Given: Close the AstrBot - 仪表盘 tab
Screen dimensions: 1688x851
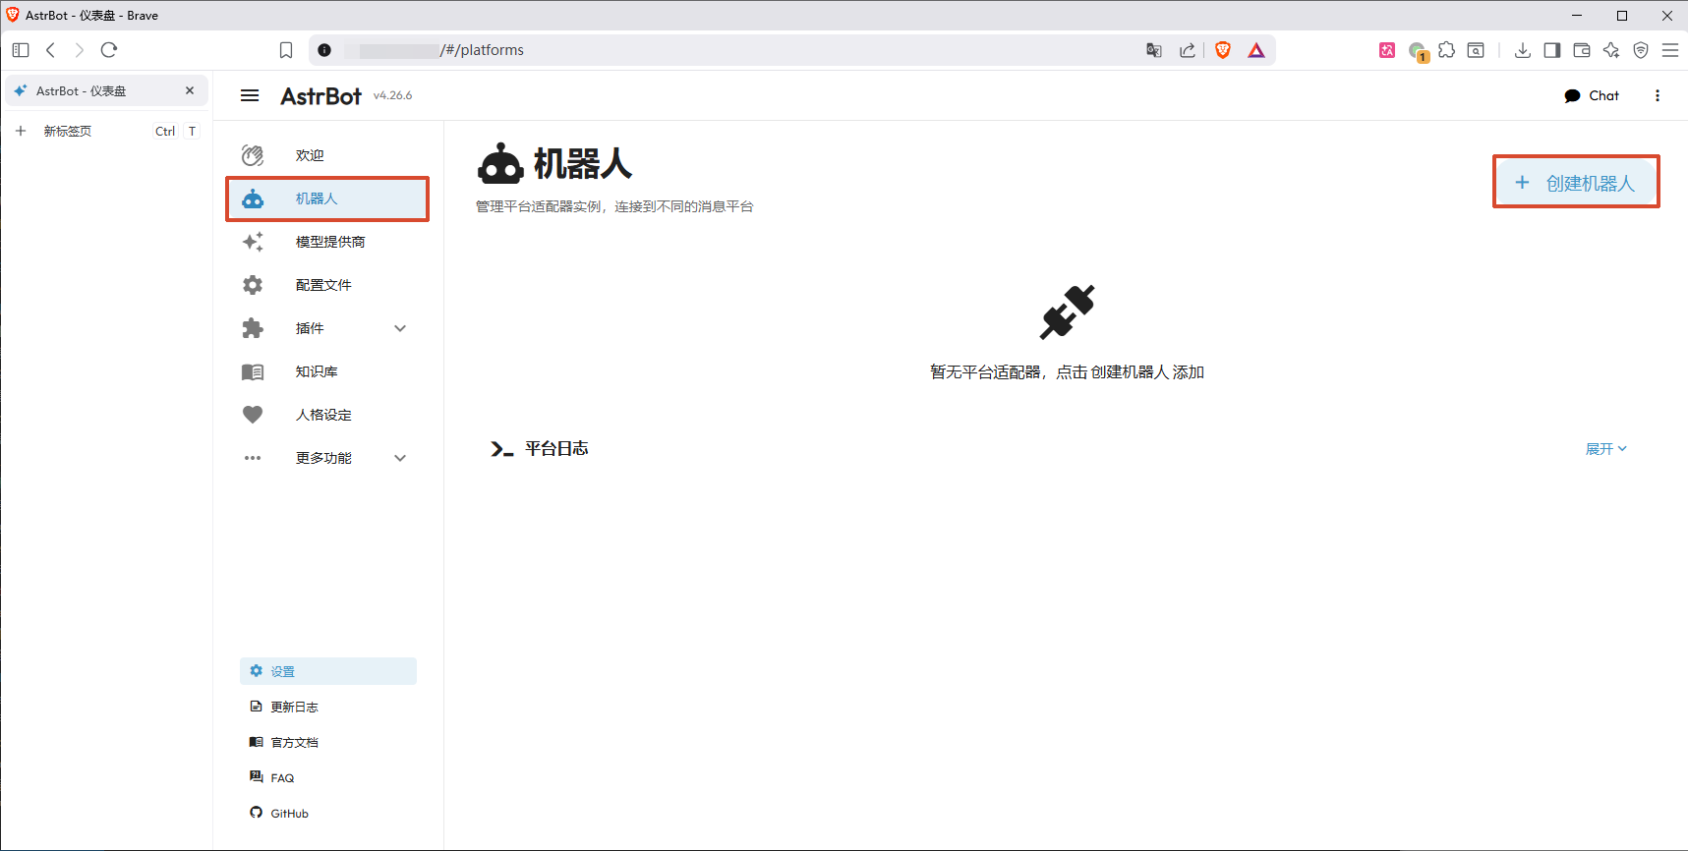Looking at the screenshot, I should coord(190,90).
